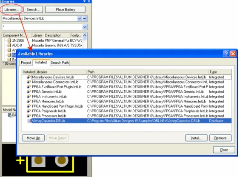The image size is (240, 177).
Task: Click library icon beside FPGA Peripherals.IntLib
Action: point(29,111)
